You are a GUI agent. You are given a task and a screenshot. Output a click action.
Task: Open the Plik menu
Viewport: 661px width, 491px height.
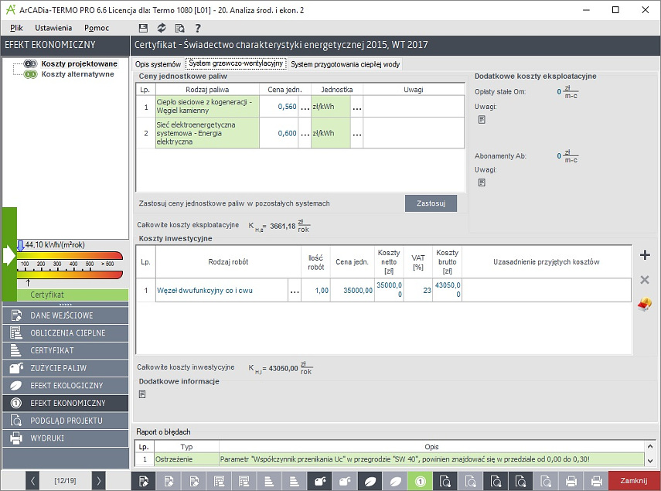[16, 28]
